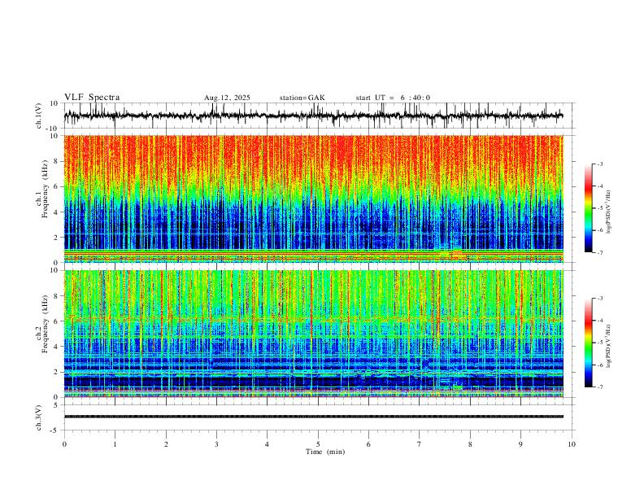Click the "VLF Spectra" plot title
The image size is (644, 498).
point(92,98)
